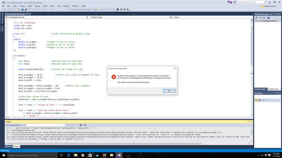
Task: Click the Windows Start button
Action: [3, 155]
